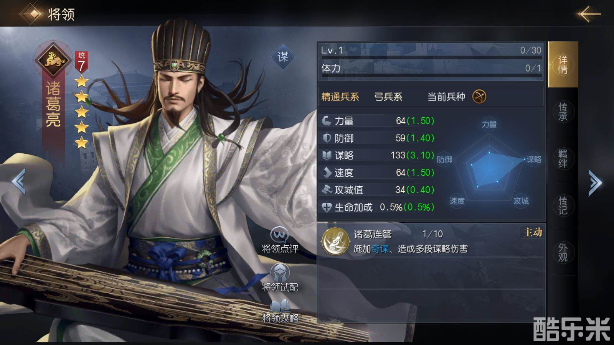Tap the Lv.1 experience progress bar
This screenshot has width=614, height=345.
click(431, 58)
